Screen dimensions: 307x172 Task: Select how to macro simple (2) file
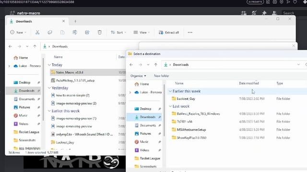72,96
